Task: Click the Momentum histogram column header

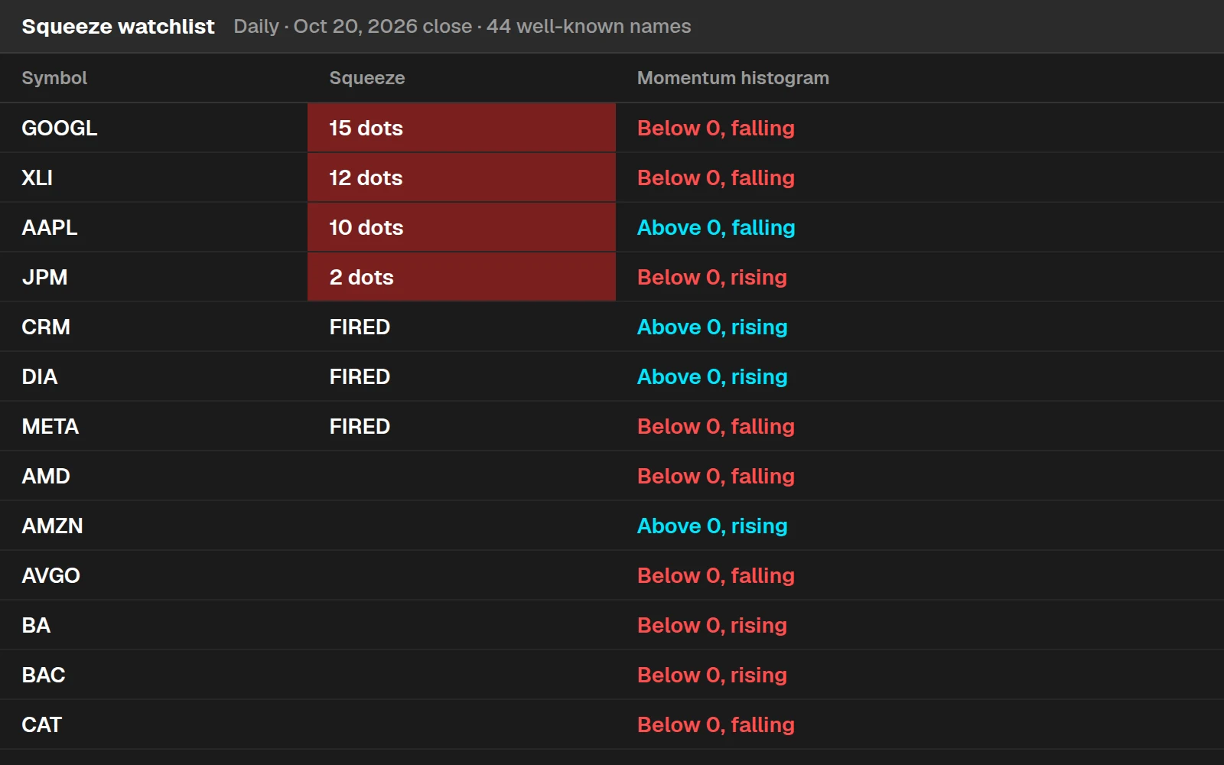Action: (733, 78)
